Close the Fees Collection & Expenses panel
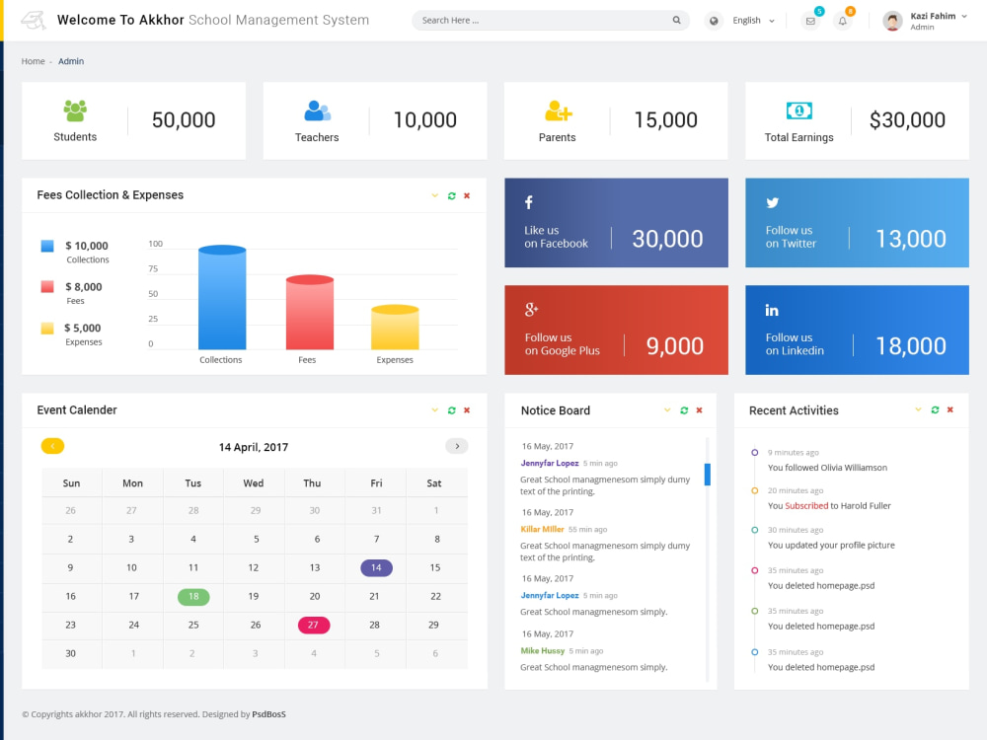987x740 pixels. point(467,195)
